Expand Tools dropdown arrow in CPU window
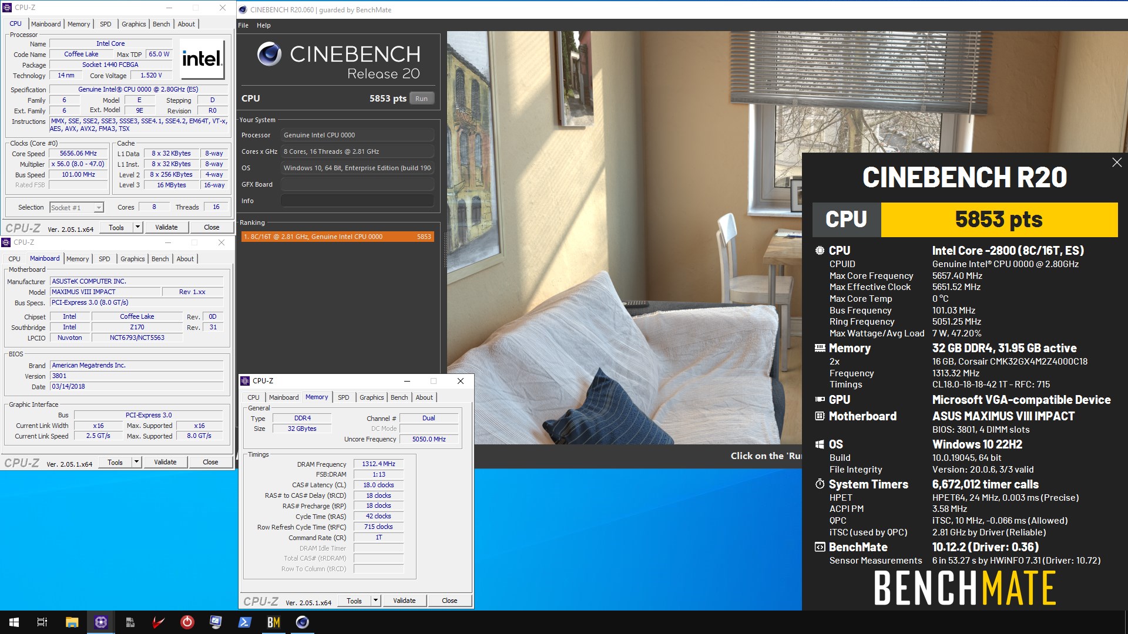Viewport: 1128px width, 634px height. pyautogui.click(x=137, y=227)
